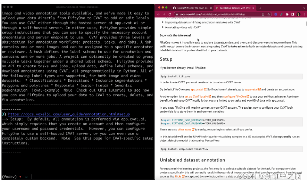Image resolution: width=307 pixels, height=183 pixels.
Task: Open the 'configure FiftyOne' link
Action: (x=236, y=96)
